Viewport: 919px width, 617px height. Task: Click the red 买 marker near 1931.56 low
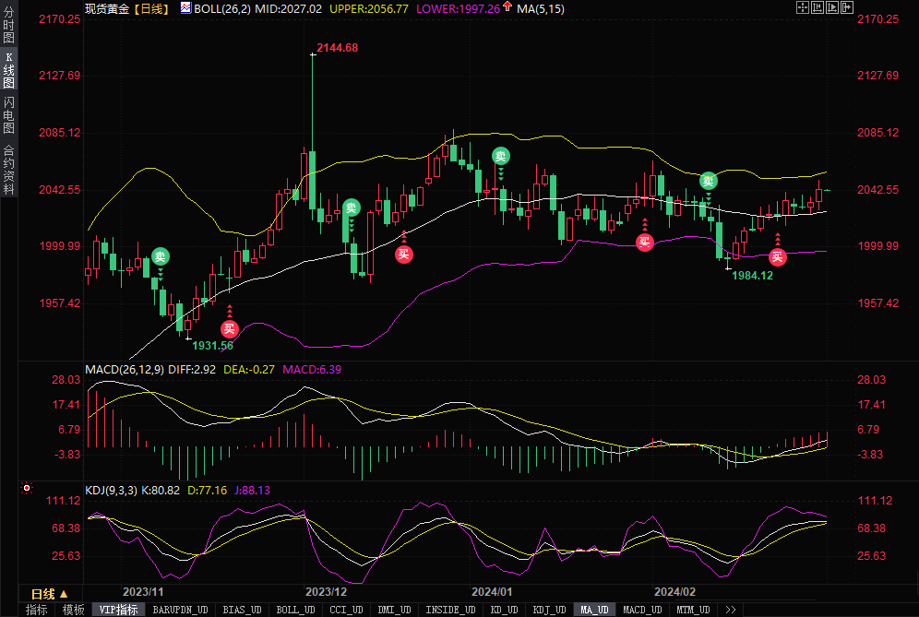coord(229,328)
